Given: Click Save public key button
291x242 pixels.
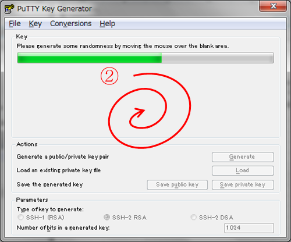Looking at the screenshot, I should pos(177,185).
